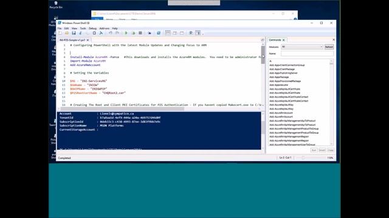389x218 pixels.
Task: Run the script with the green play icon
Action: [126, 33]
